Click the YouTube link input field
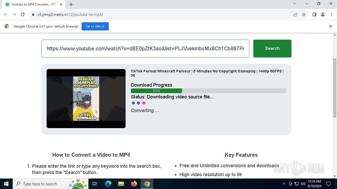This screenshot has width=337, height=189. point(145,49)
